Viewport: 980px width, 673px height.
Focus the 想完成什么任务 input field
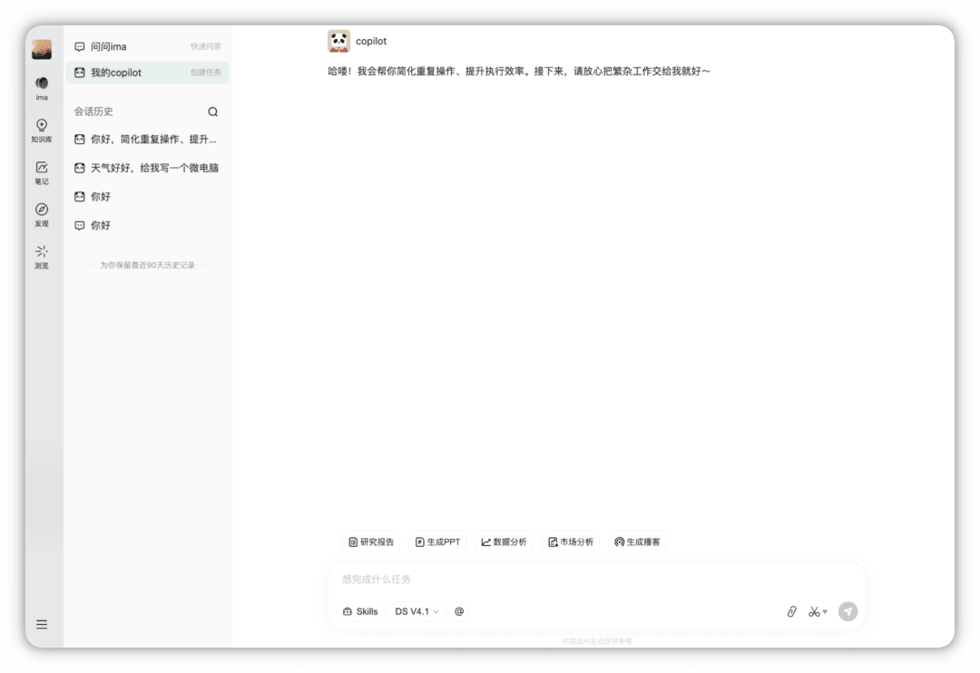pos(597,580)
